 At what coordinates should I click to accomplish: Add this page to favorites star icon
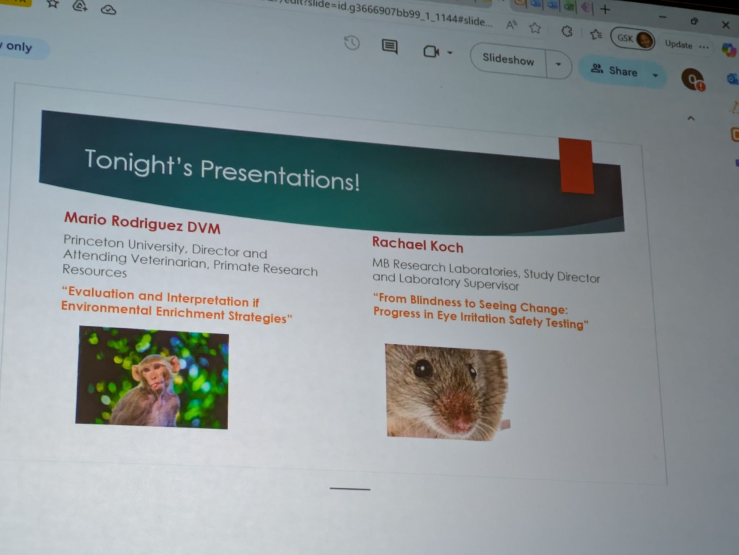pos(535,28)
